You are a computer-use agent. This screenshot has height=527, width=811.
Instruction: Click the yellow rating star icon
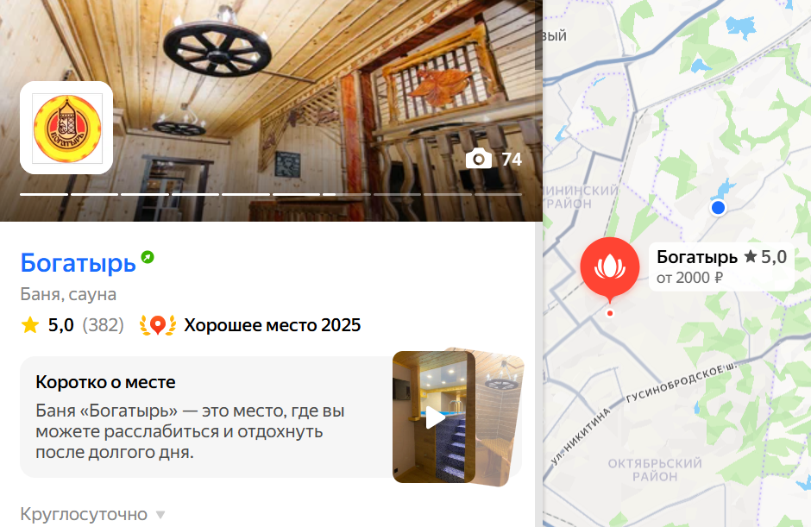[x=30, y=325]
